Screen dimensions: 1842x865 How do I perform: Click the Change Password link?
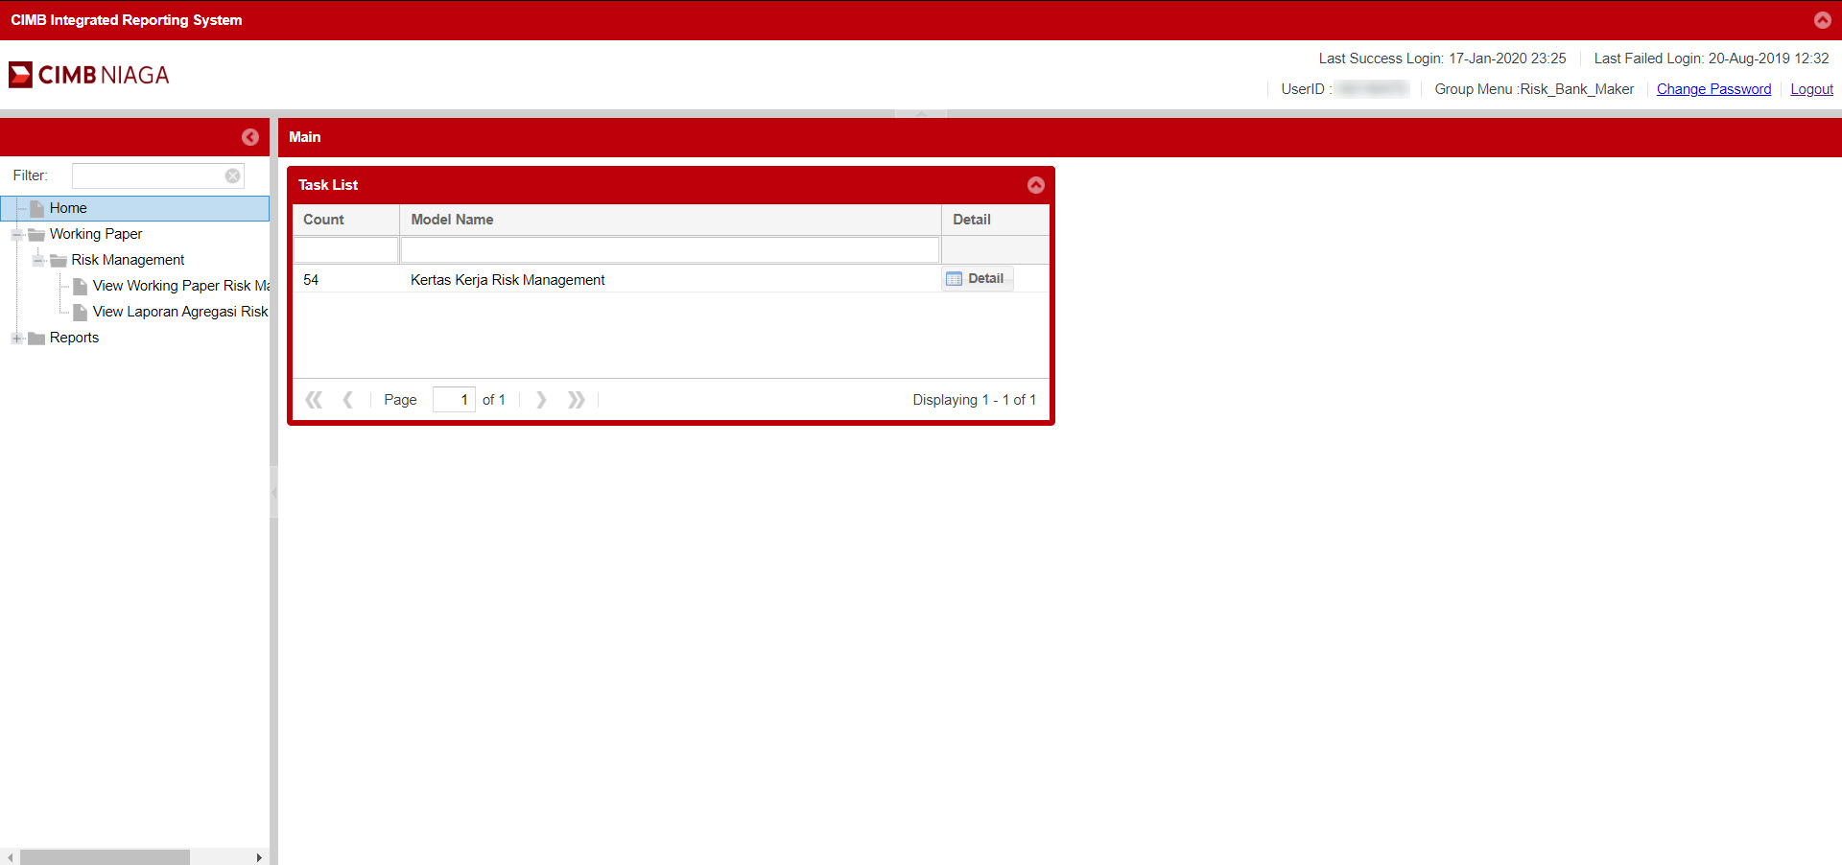1713,89
